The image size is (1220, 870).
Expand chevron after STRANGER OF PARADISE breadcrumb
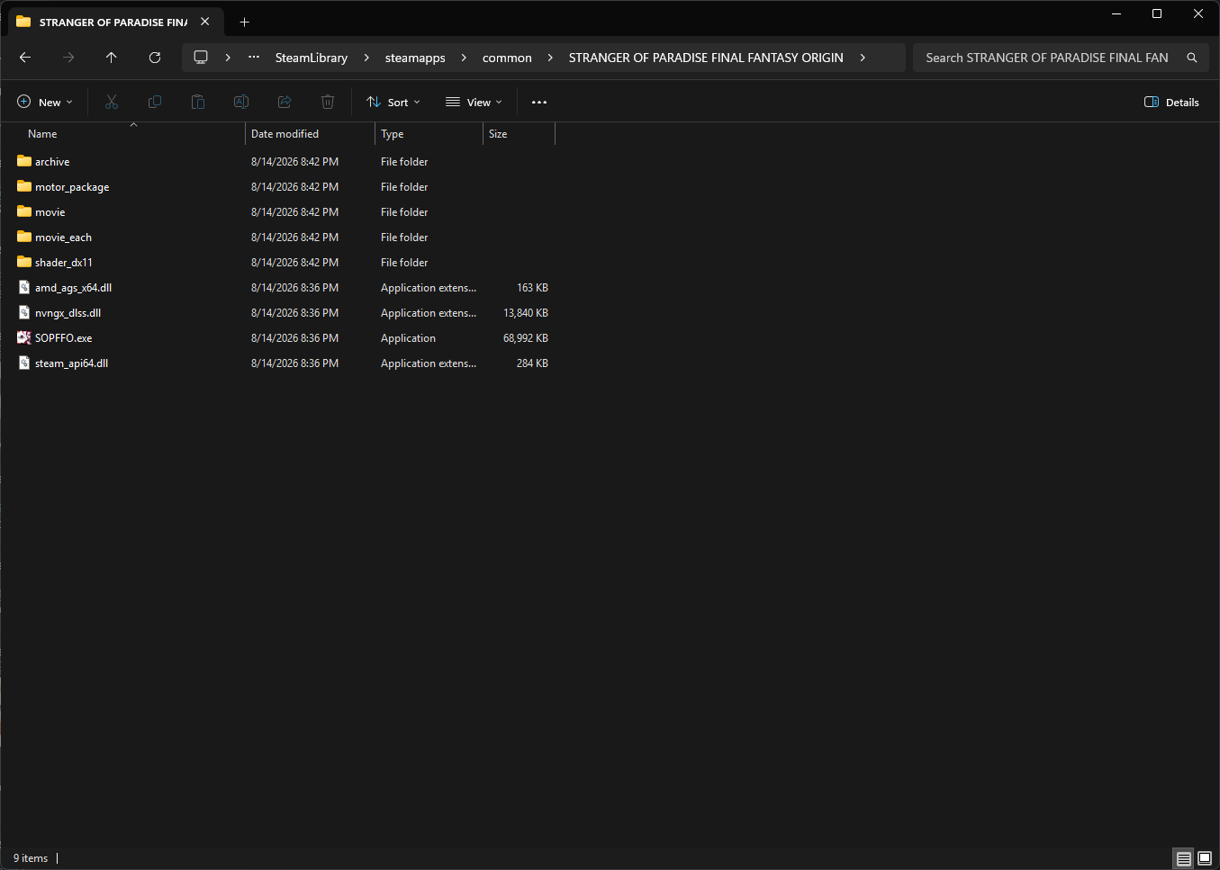click(863, 58)
